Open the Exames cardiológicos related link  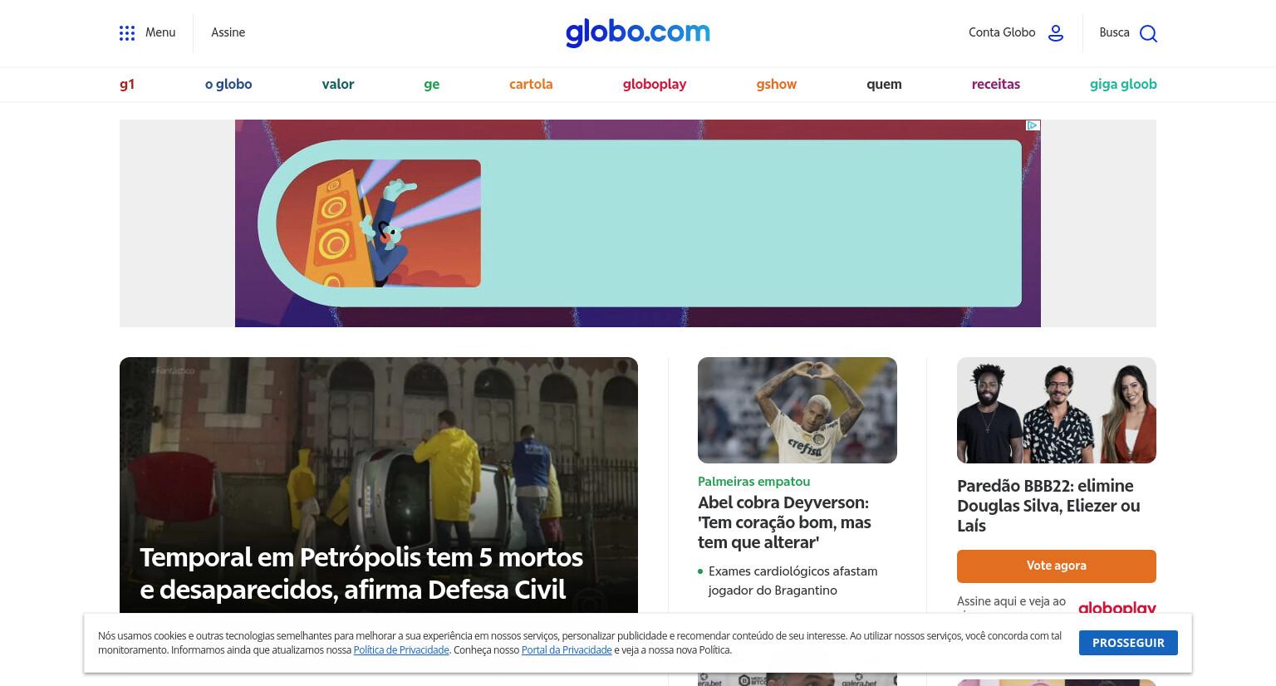click(793, 581)
